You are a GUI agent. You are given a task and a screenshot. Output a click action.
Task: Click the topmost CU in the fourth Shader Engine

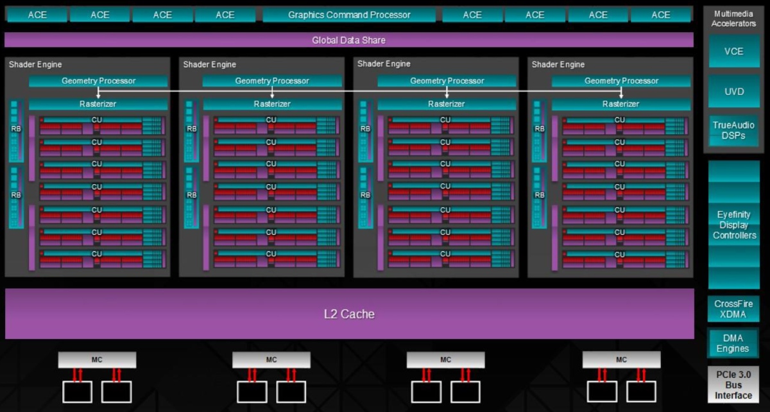[624, 125]
